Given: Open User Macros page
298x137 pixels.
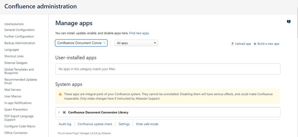Looking at the screenshot, I should point(13,96).
